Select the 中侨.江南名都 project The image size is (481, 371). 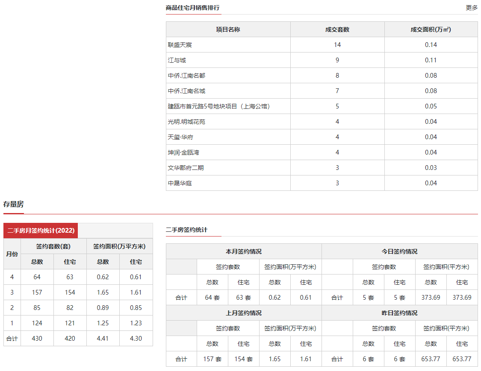186,76
